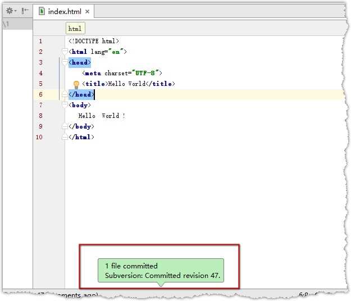
Task: Collapse the head tag fold on line 3
Action: click(65, 62)
